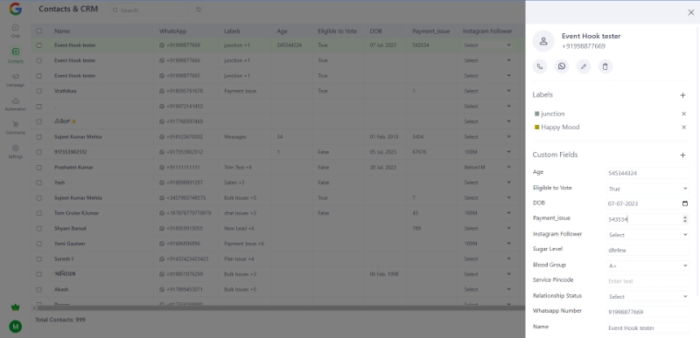Check the box for Akash row
700x338 pixels.
coord(39,289)
